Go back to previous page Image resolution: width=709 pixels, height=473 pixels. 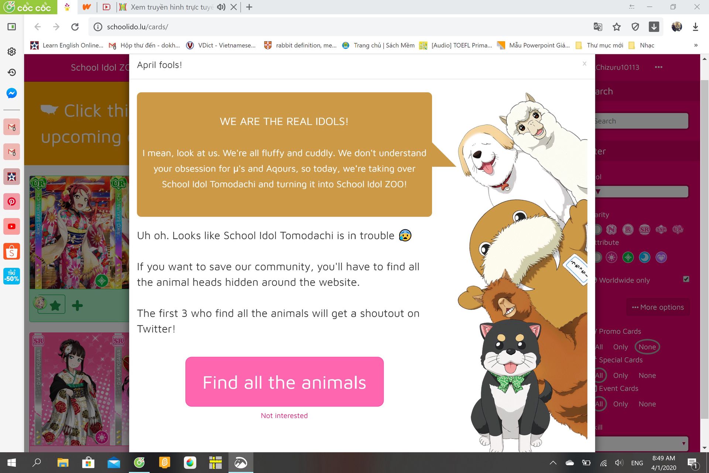tap(37, 27)
